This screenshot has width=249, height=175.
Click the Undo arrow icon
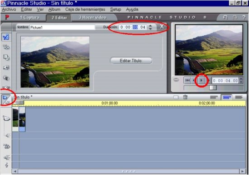pyautogui.click(x=225, y=17)
